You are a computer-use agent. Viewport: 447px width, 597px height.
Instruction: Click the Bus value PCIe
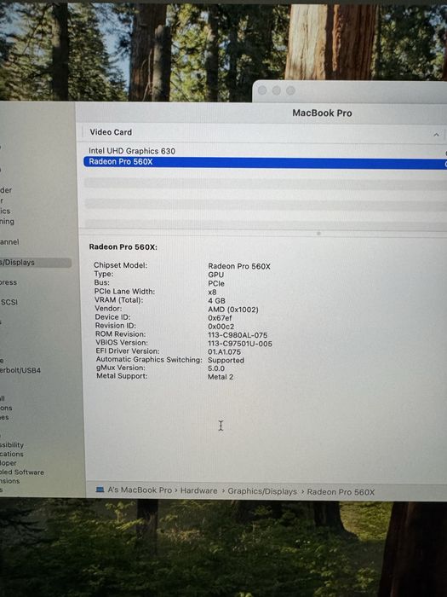pos(216,284)
